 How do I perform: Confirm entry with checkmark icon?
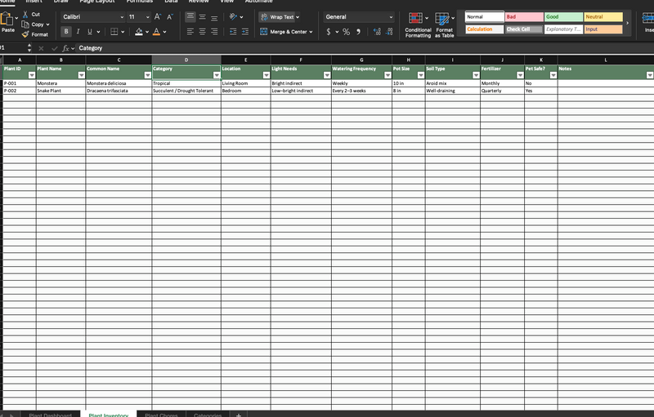(x=54, y=48)
